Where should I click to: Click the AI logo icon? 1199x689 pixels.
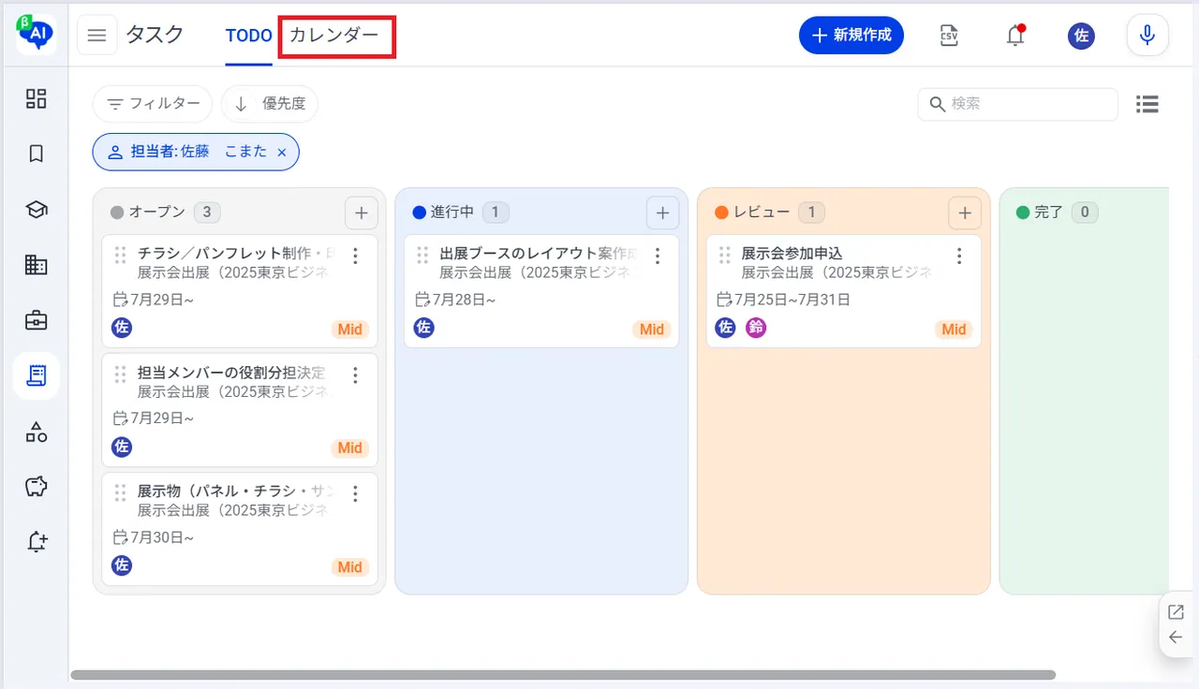(x=36, y=35)
